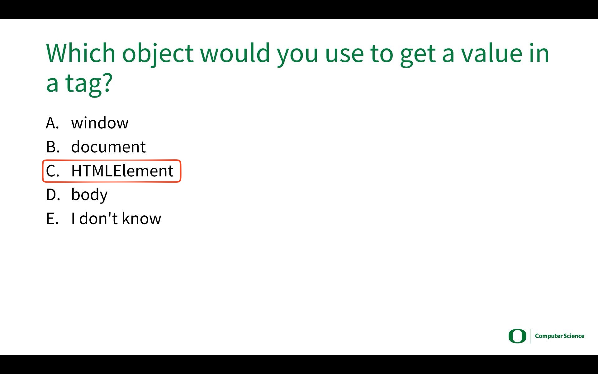The image size is (598, 374).
Task: Click the word "object" in the title
Action: pyautogui.click(x=157, y=54)
